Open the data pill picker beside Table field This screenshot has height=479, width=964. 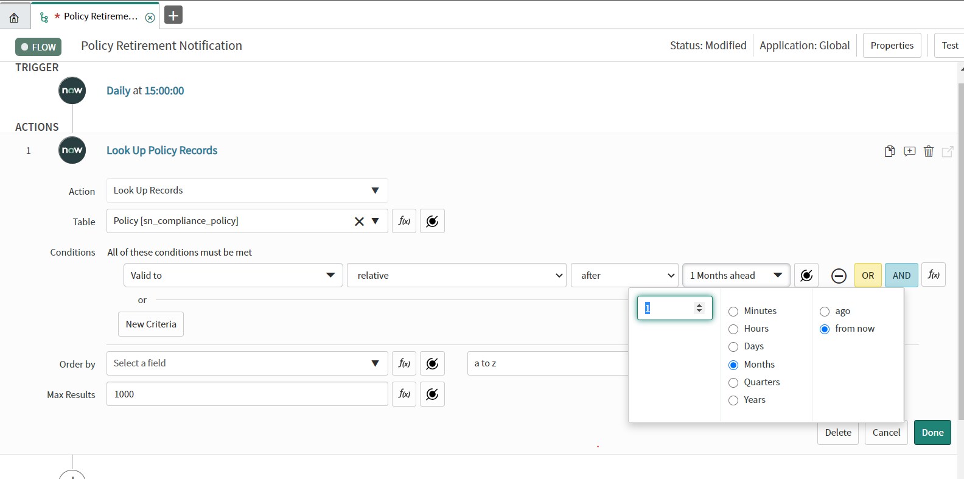[x=432, y=221]
